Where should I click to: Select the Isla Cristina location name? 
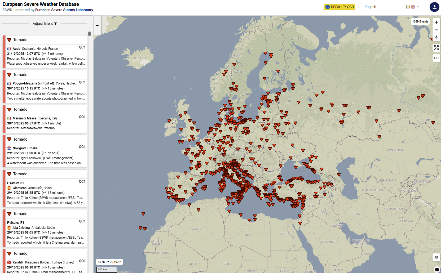21,228
